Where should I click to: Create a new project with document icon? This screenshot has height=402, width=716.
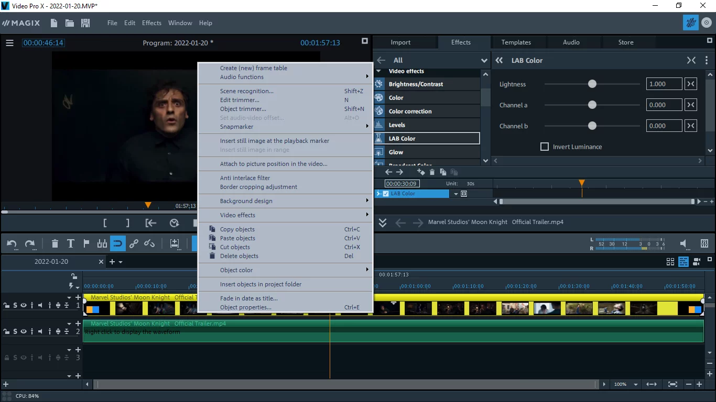point(54,23)
